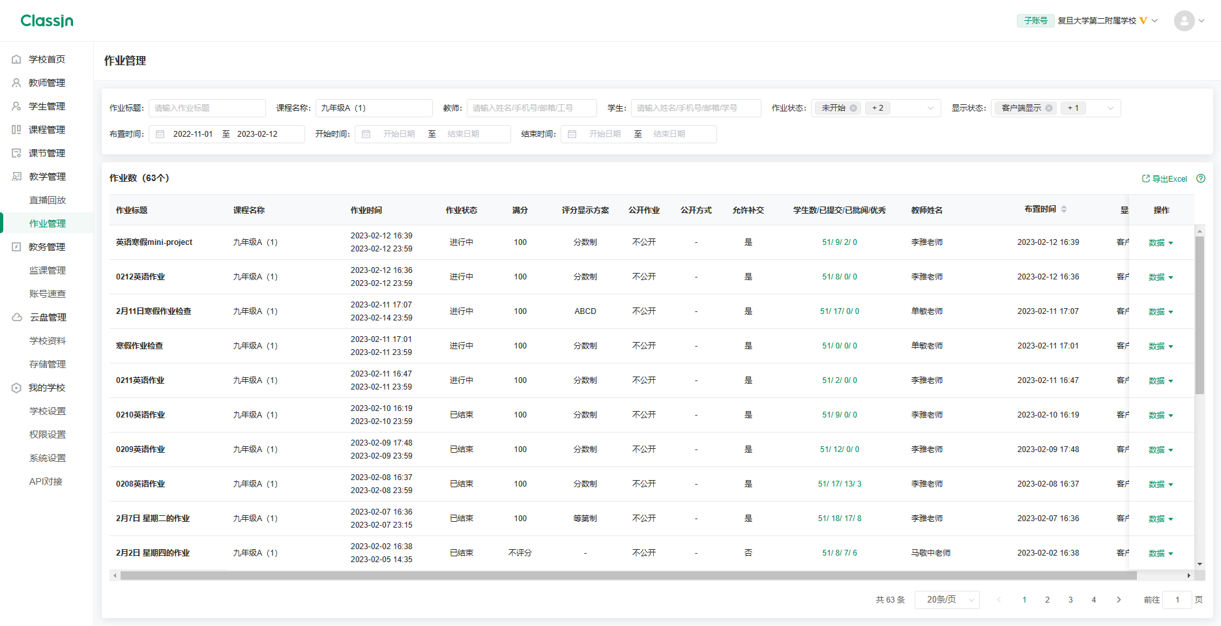Viewport: 1221px width, 626px height.
Task: Go to page 2
Action: pyautogui.click(x=1048, y=600)
